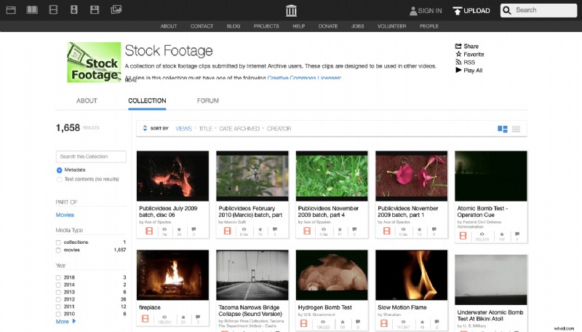Screen dimensions: 582x332
Task: Click the Sign In user icon
Action: (x=413, y=11)
